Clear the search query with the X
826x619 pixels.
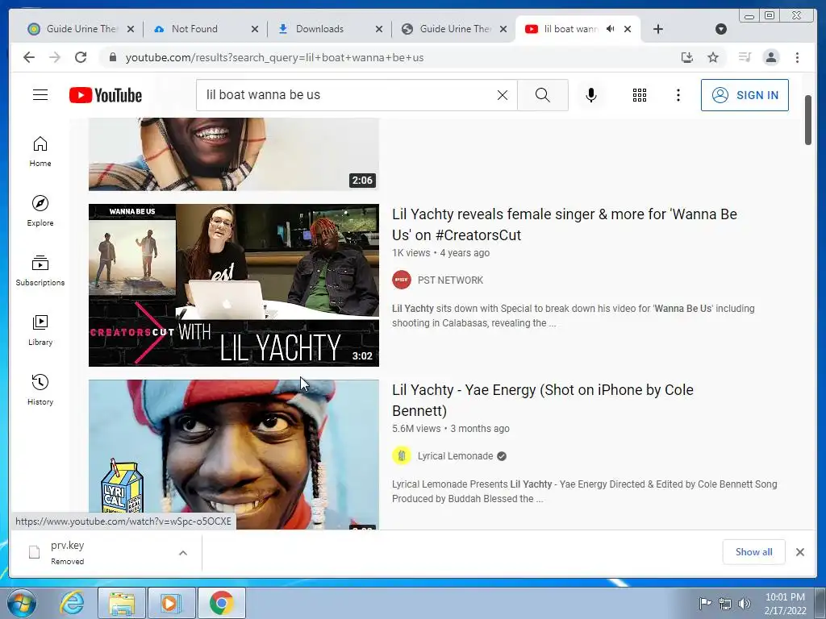tap(503, 95)
